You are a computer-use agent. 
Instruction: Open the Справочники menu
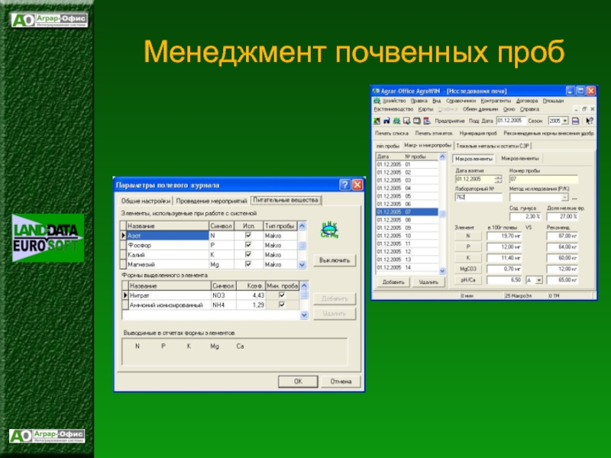(x=461, y=100)
